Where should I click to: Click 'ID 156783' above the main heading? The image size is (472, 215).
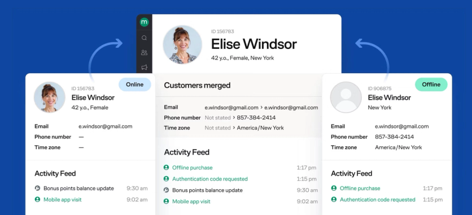222,32
